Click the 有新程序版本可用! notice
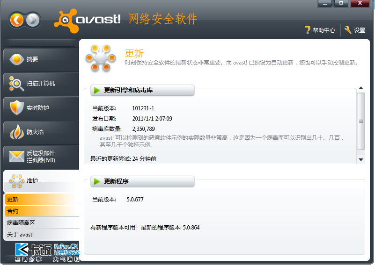 pos(113,228)
